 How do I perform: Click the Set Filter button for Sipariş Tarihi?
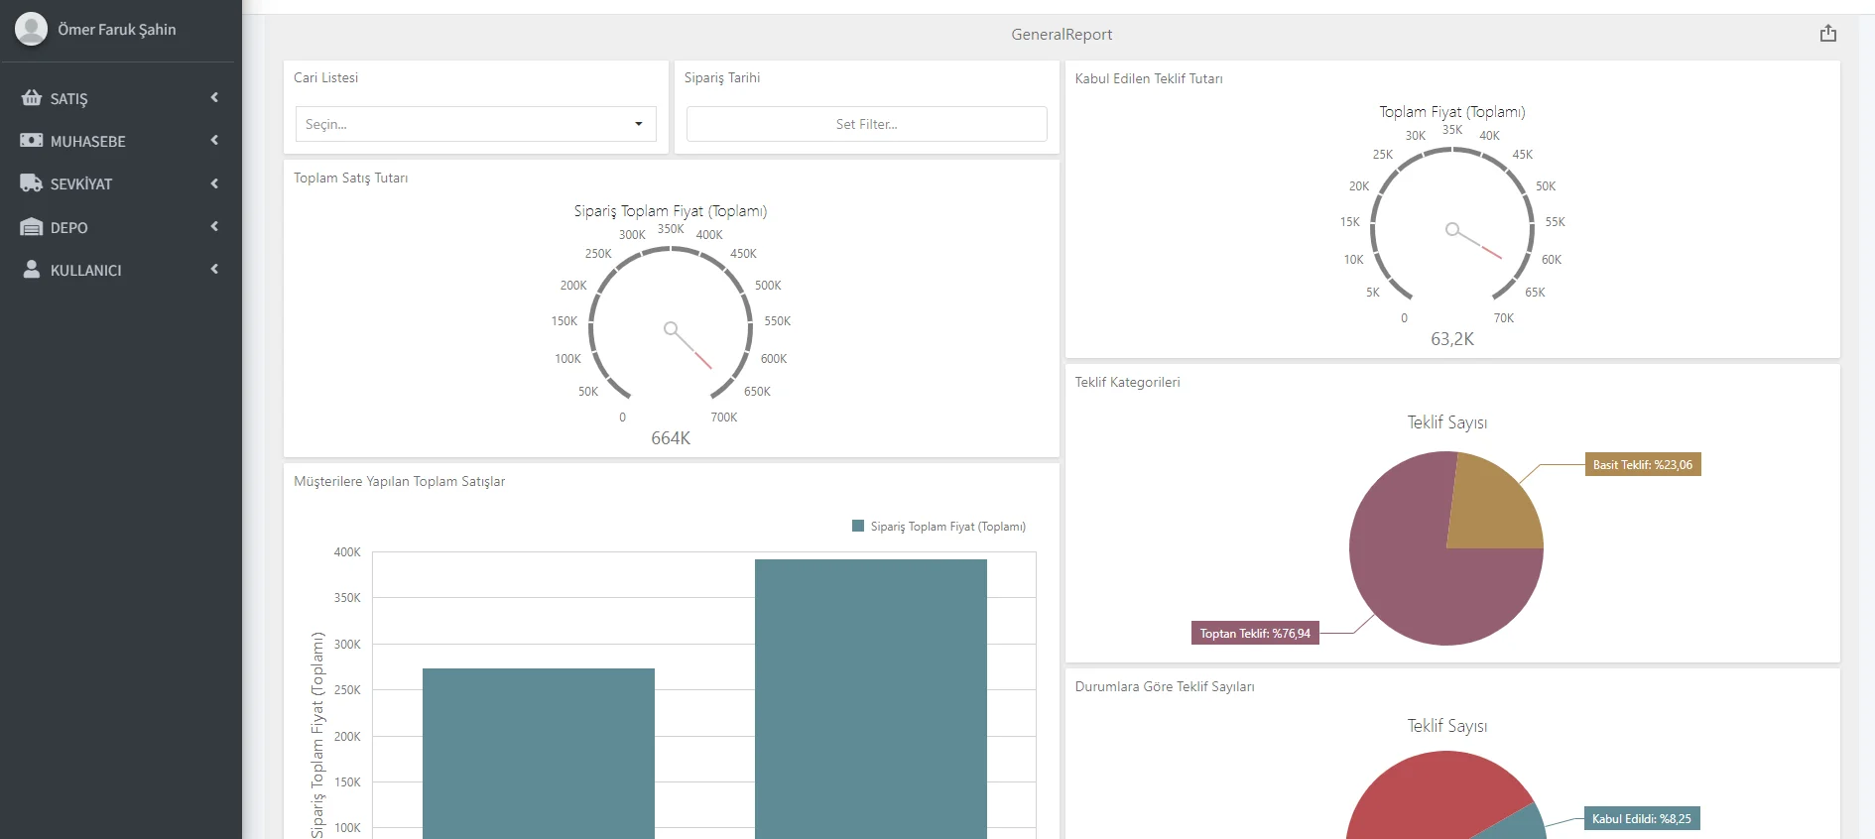pos(867,124)
